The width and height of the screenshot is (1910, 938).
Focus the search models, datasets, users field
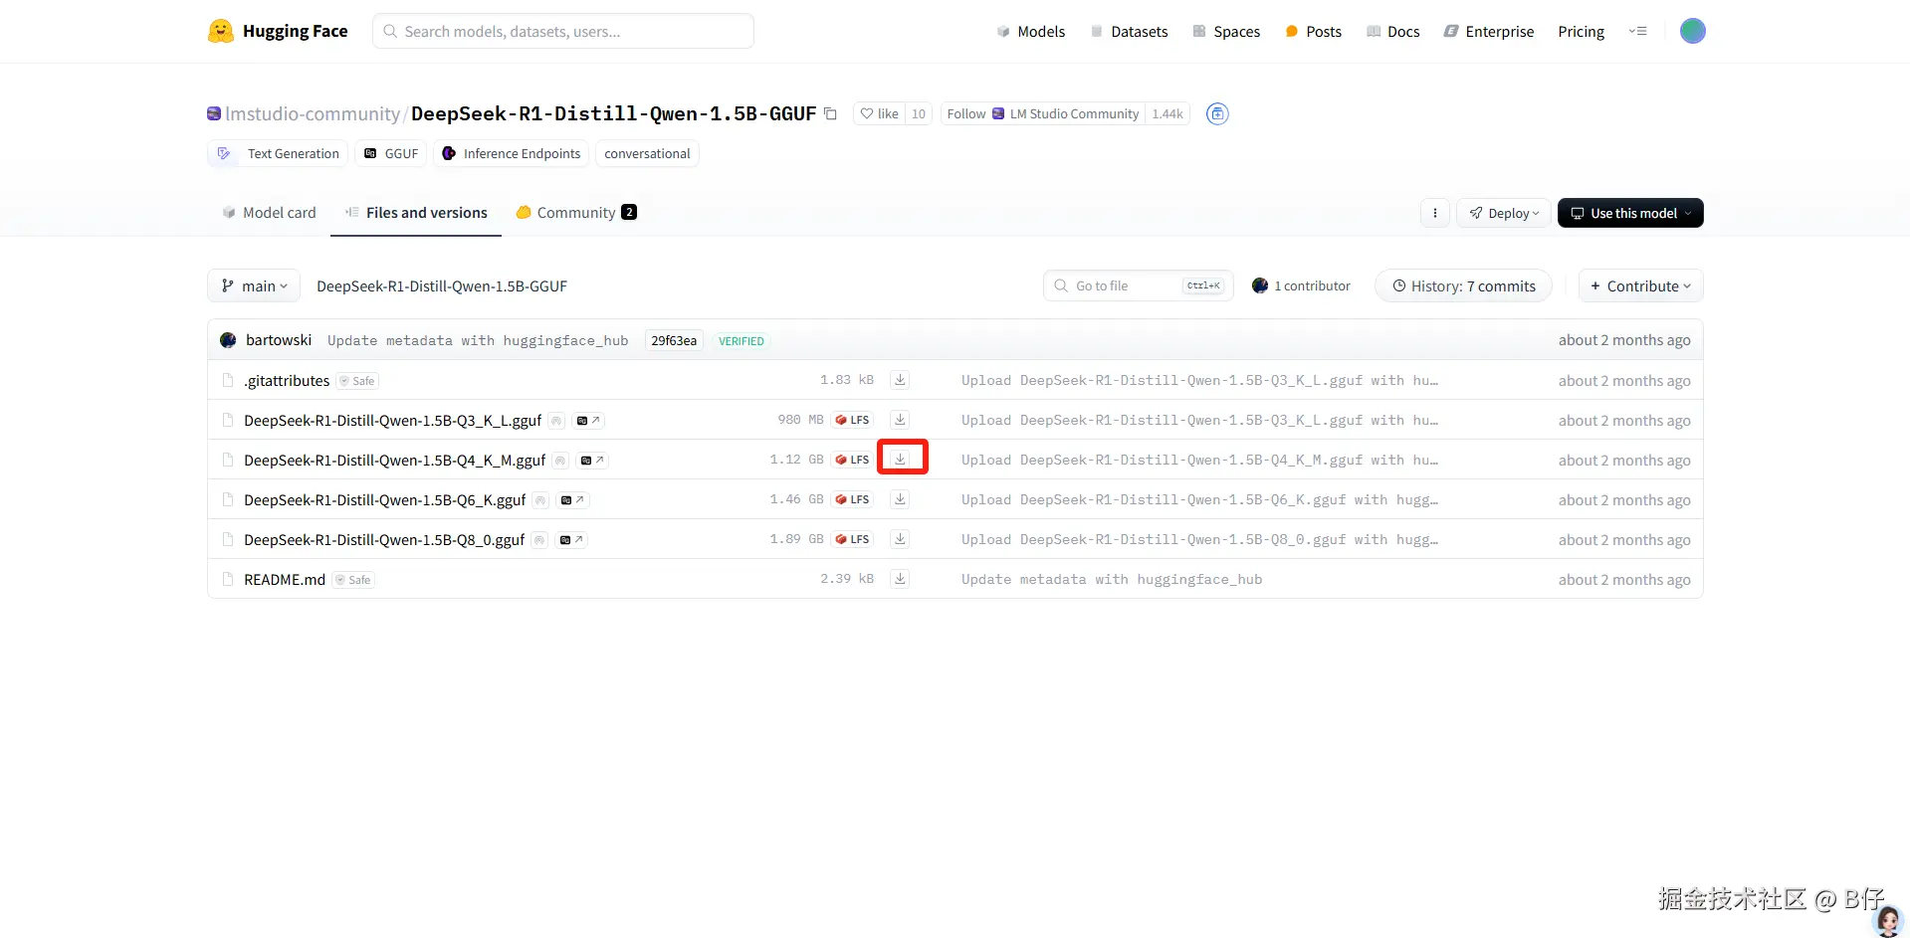click(563, 31)
